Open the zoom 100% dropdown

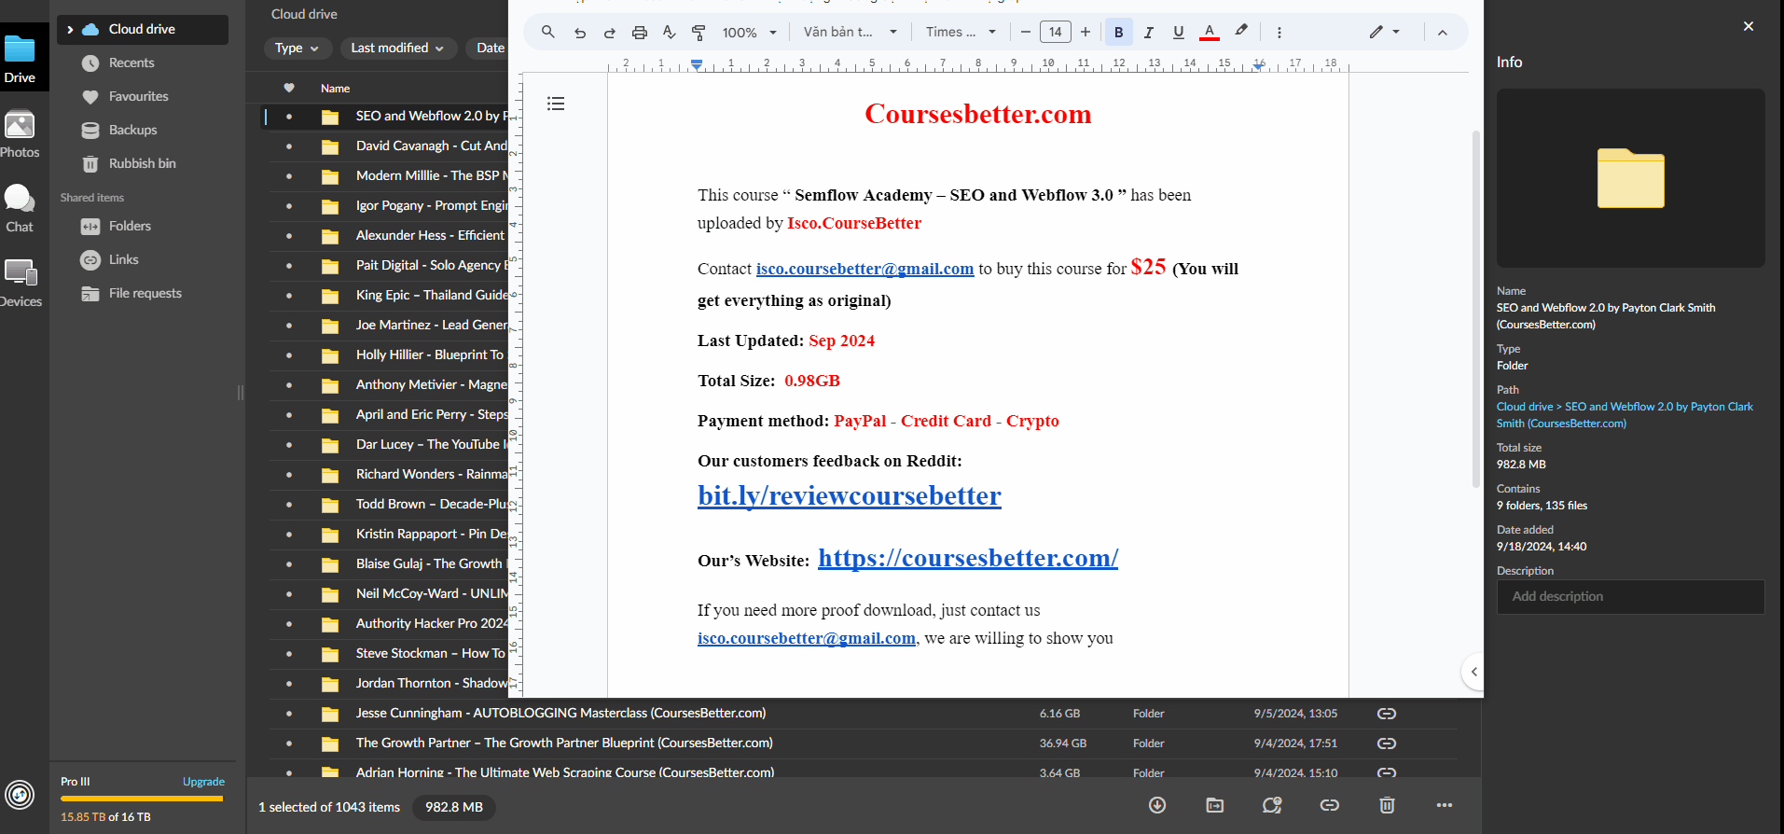pyautogui.click(x=749, y=33)
